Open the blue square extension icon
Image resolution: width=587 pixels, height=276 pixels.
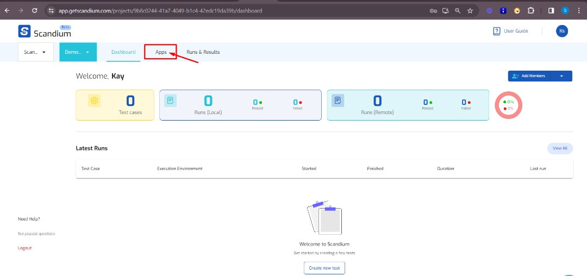[x=503, y=11]
